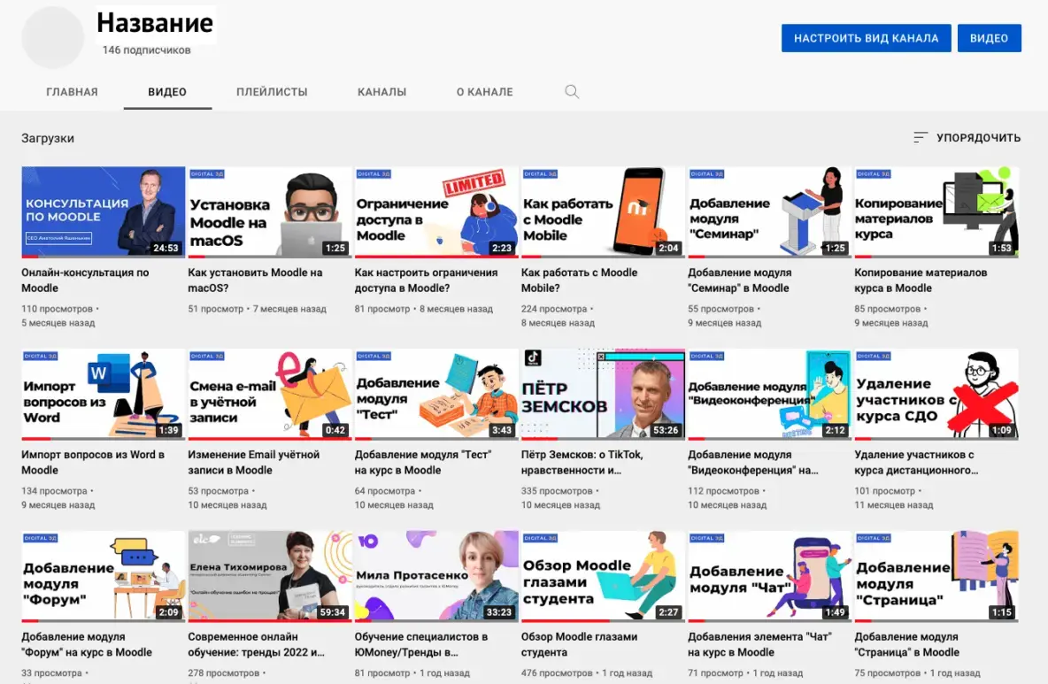Screen dimensions: 1048x684
Task: Click the Обзор Moodle глазами студента title
Action: pyautogui.click(x=579, y=644)
